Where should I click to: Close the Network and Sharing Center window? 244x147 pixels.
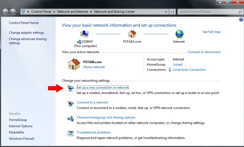pyautogui.click(x=238, y=2)
